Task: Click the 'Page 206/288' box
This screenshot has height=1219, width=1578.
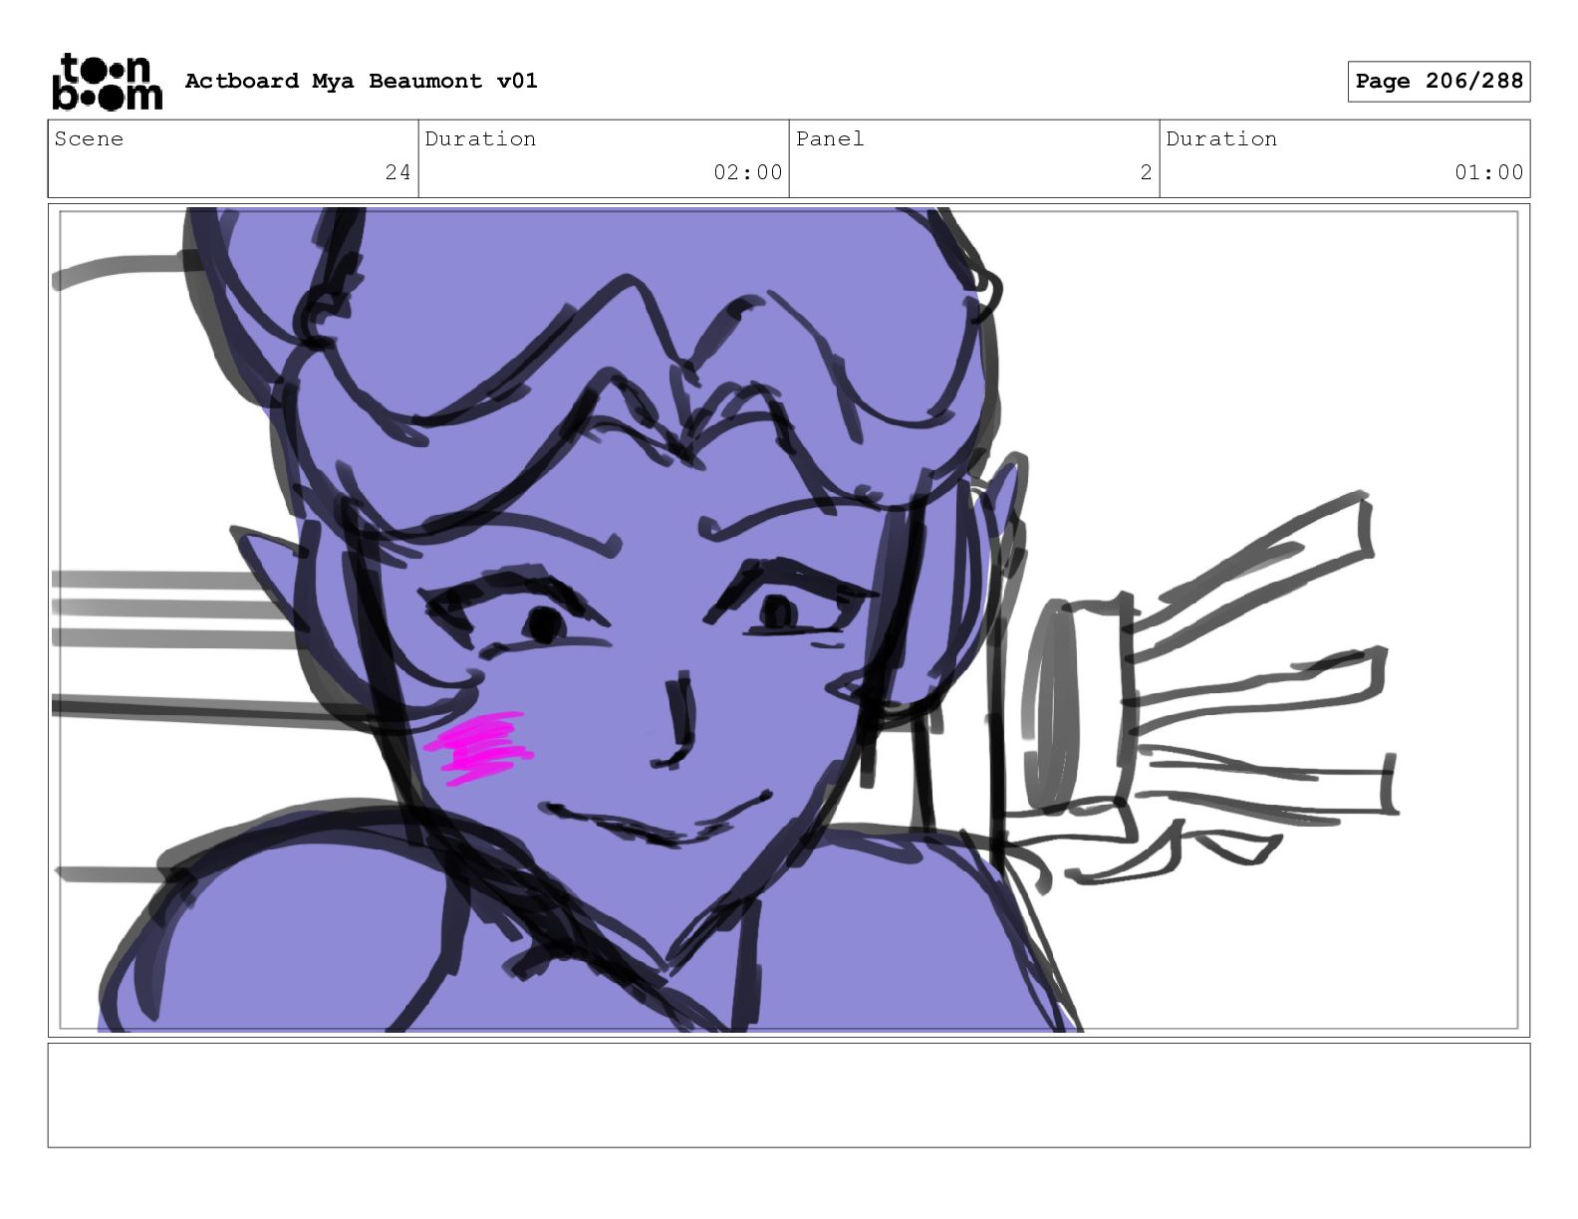Action: (x=1439, y=82)
